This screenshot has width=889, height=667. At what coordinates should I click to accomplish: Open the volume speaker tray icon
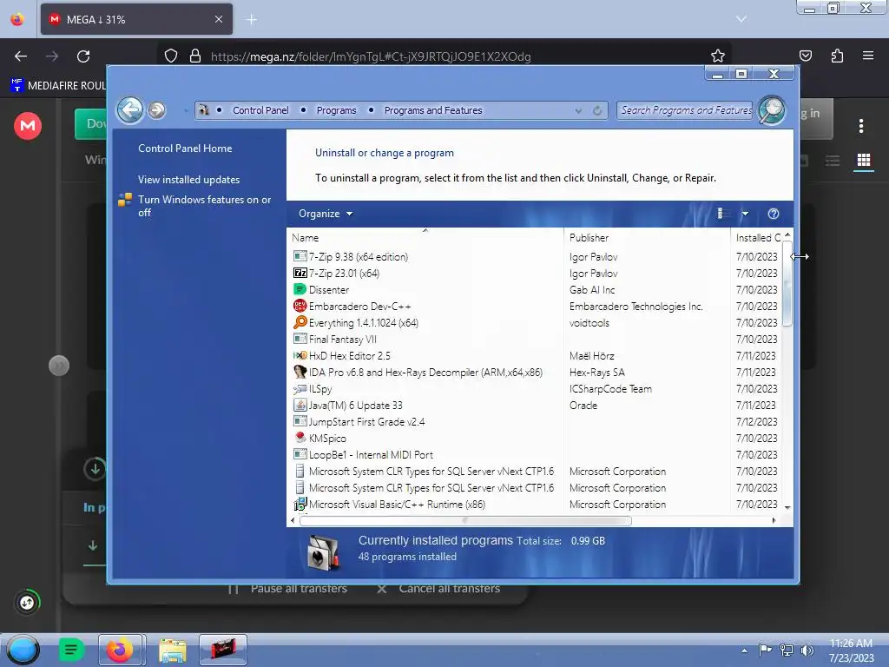807,650
